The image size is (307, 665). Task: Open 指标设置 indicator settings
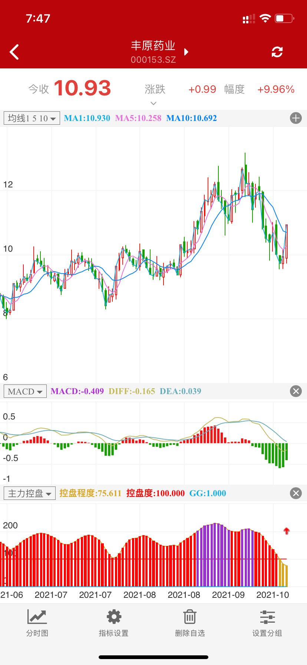(114, 623)
